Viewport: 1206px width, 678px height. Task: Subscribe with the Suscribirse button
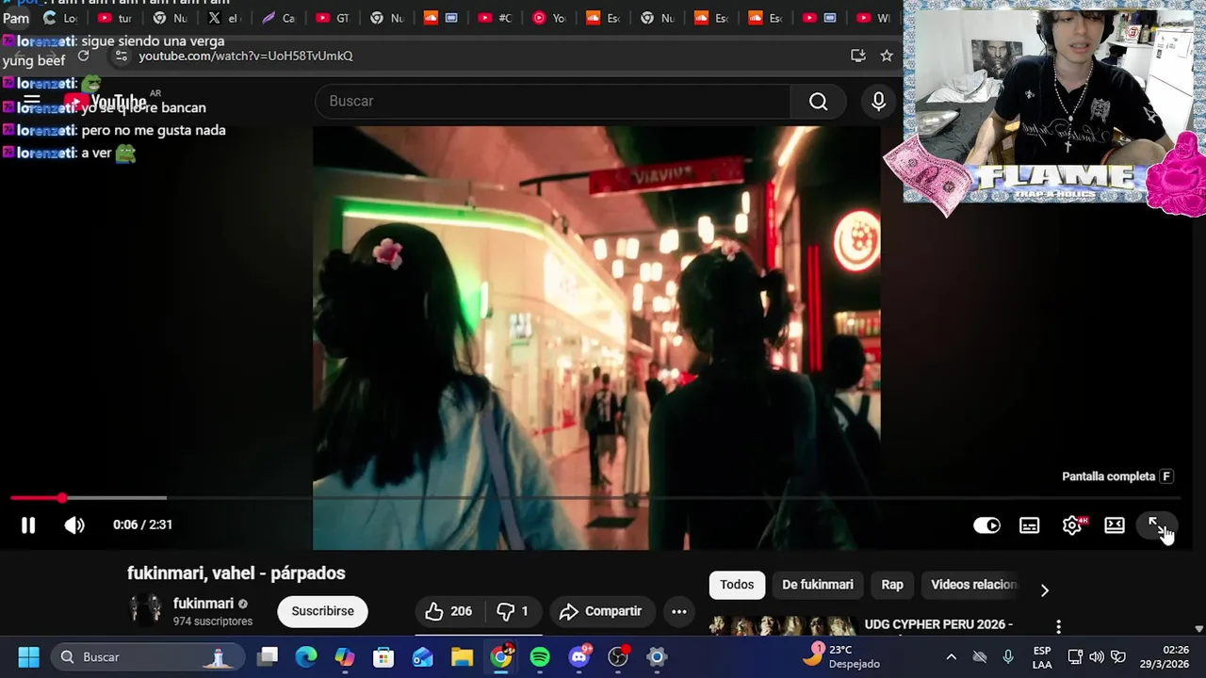click(x=322, y=611)
